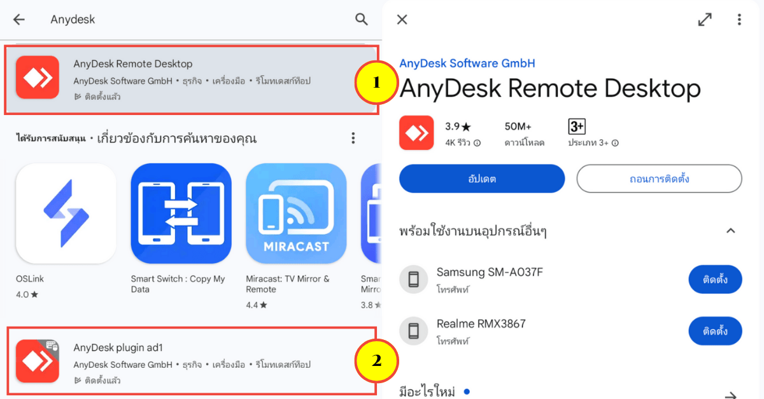Open the expand fullscreen arrow on app page
The height and width of the screenshot is (399, 764).
click(x=705, y=20)
